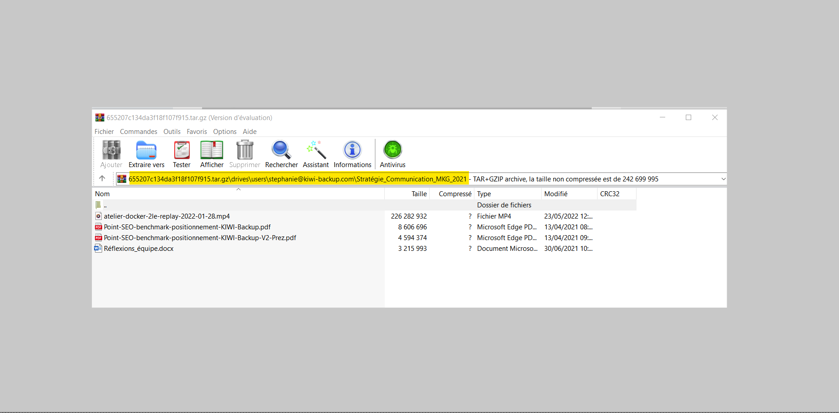The width and height of the screenshot is (839, 413).
Task: Select Point-SEO-benchmark-positionnement-KIWI-Backup.pdf
Action: [187, 227]
